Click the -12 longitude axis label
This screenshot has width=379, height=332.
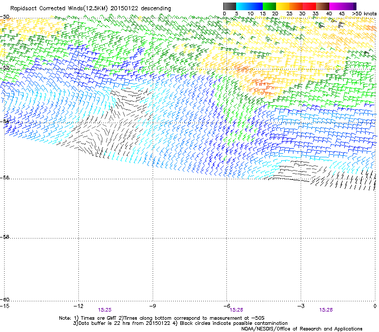coord(78,306)
